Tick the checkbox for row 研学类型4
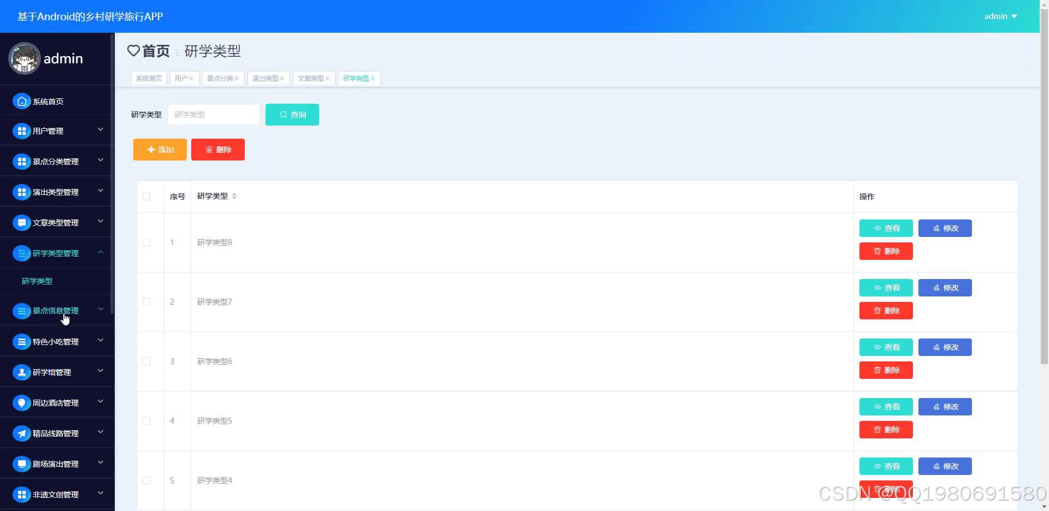Image resolution: width=1049 pixels, height=511 pixels. (x=146, y=480)
